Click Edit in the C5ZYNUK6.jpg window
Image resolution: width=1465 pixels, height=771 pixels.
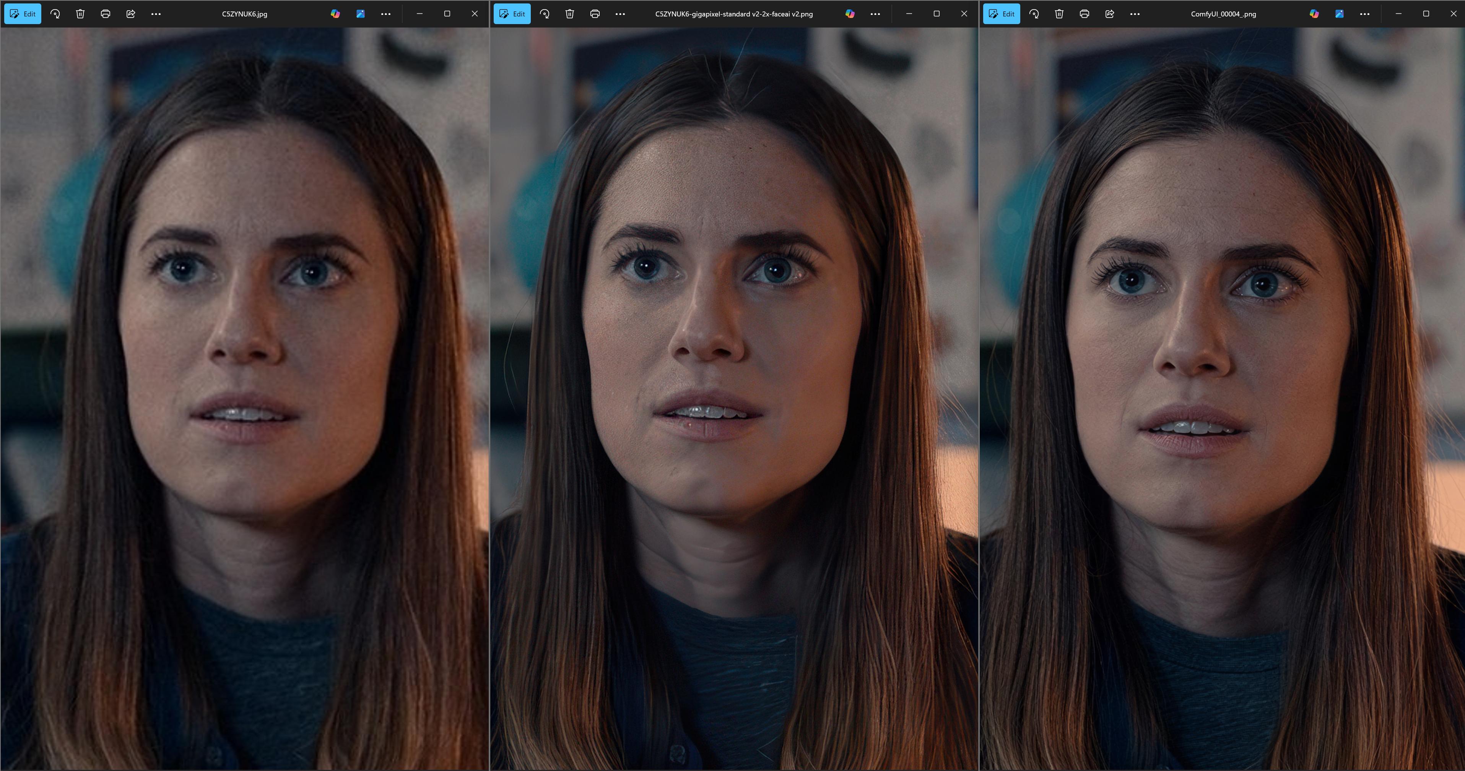(23, 14)
